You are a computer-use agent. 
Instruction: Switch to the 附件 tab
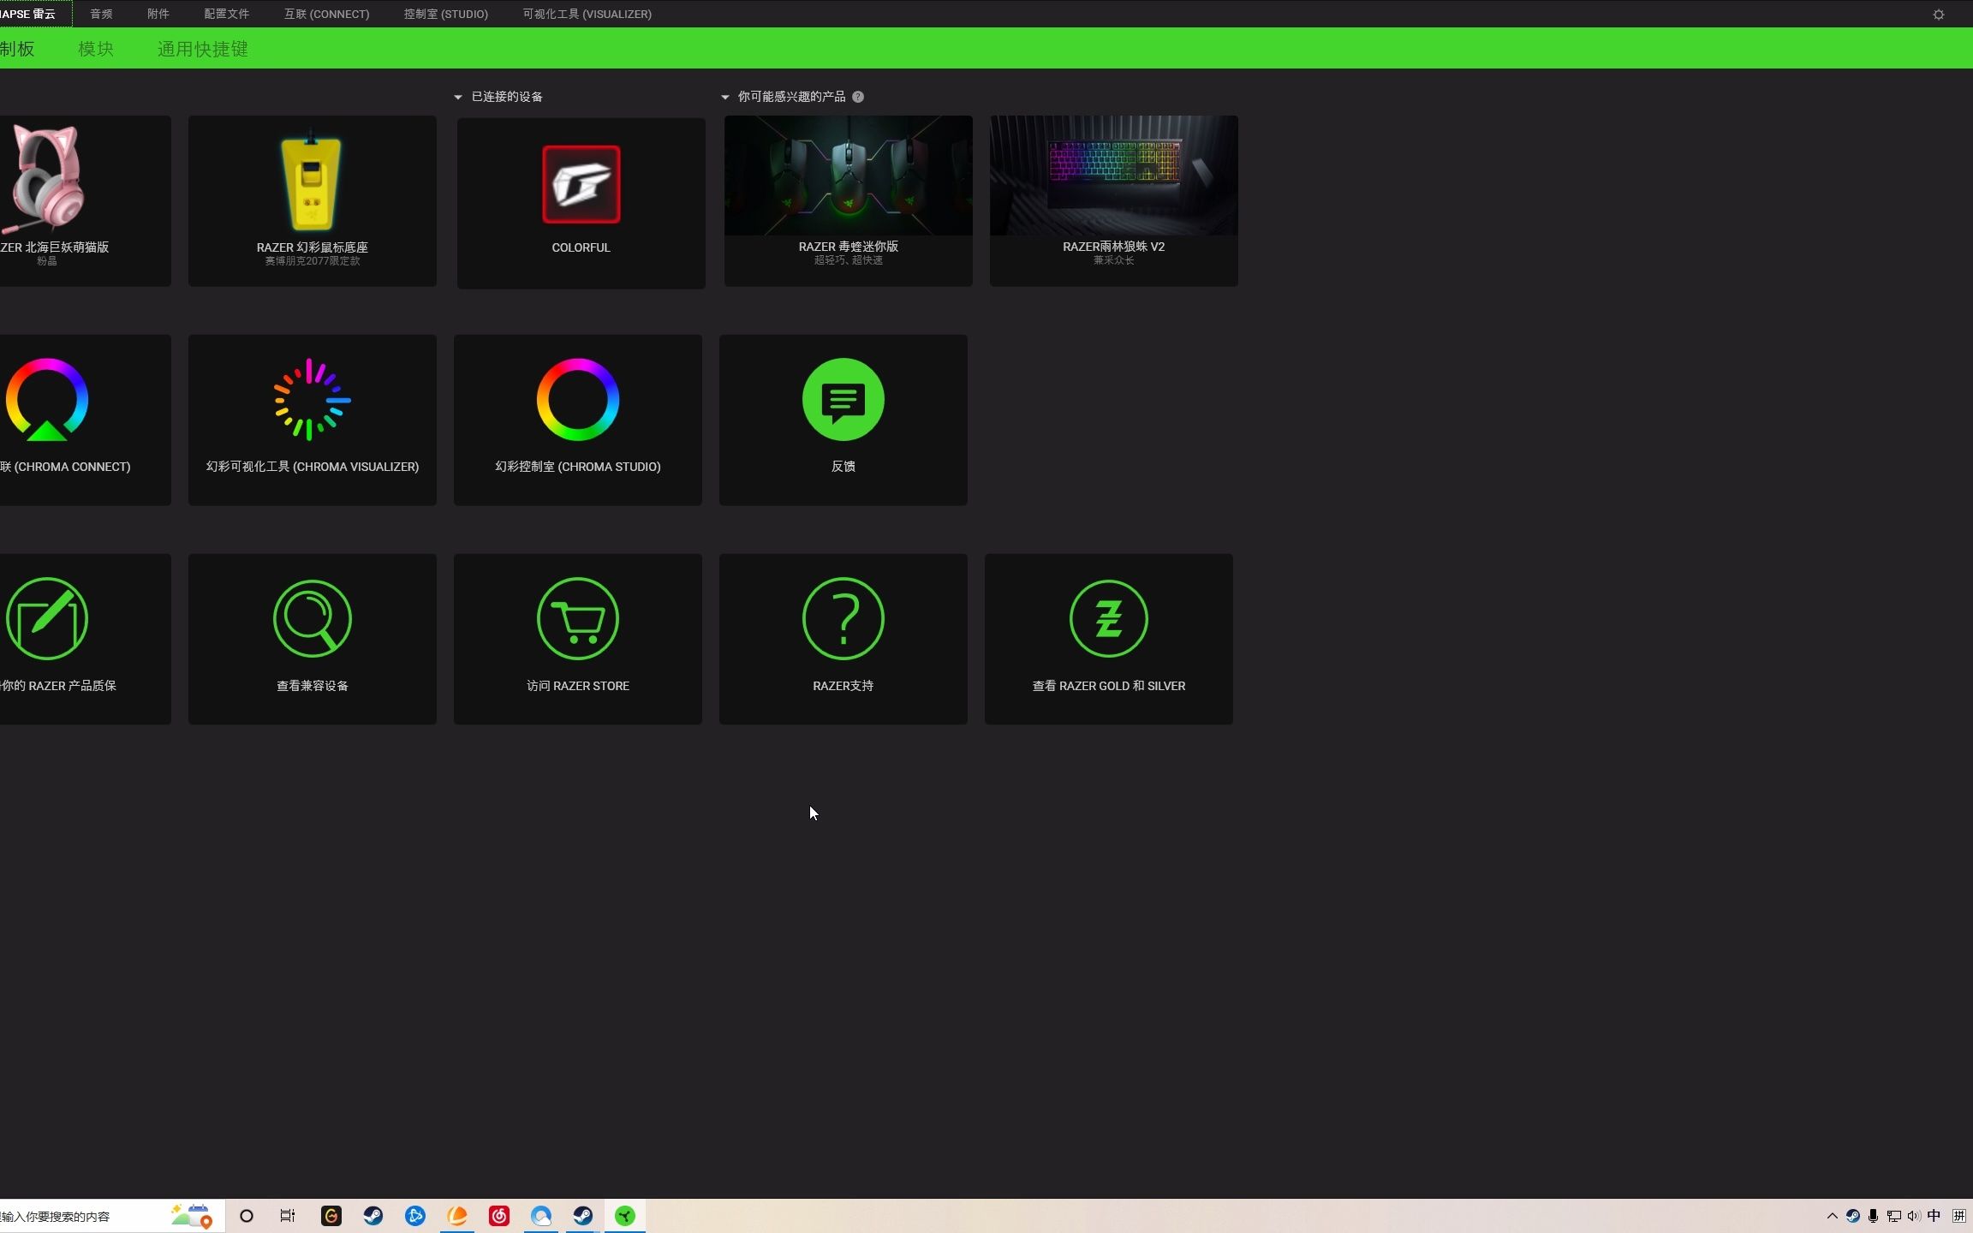(158, 14)
